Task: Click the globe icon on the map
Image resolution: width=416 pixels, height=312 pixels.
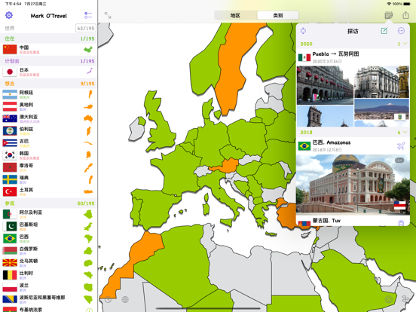Action: pos(125,299)
